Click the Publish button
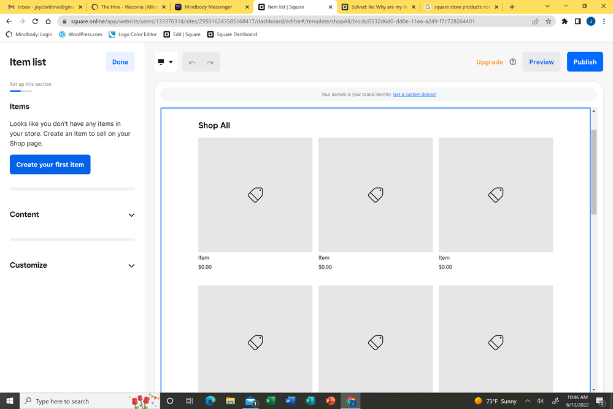The height and width of the screenshot is (409, 613). point(584,62)
